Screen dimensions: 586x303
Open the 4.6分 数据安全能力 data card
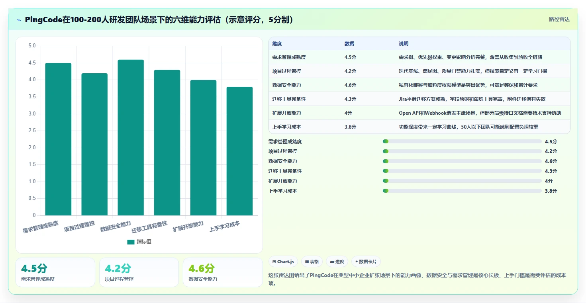(223, 272)
